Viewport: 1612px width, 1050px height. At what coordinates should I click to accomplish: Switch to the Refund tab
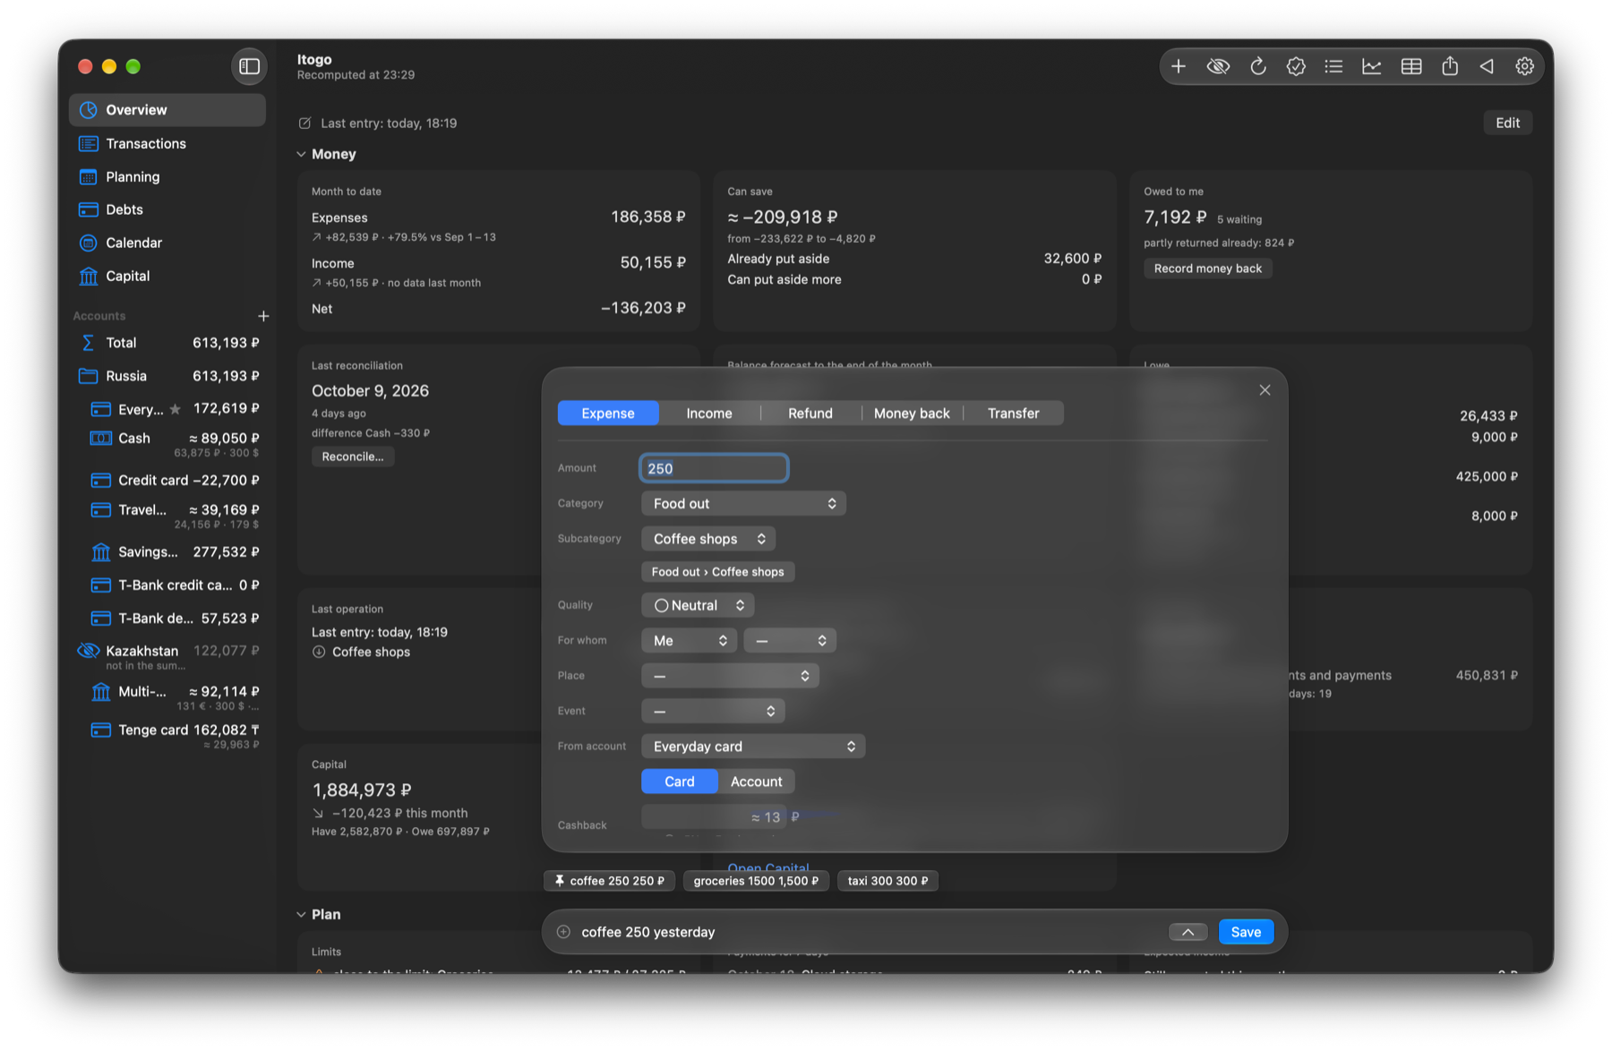coord(810,414)
